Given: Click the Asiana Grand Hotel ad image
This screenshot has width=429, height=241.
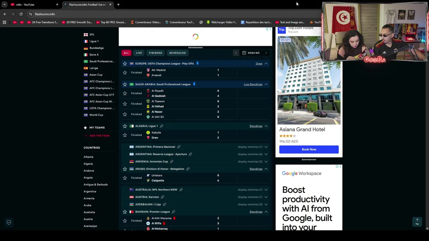Looking at the screenshot, I should [x=309, y=80].
